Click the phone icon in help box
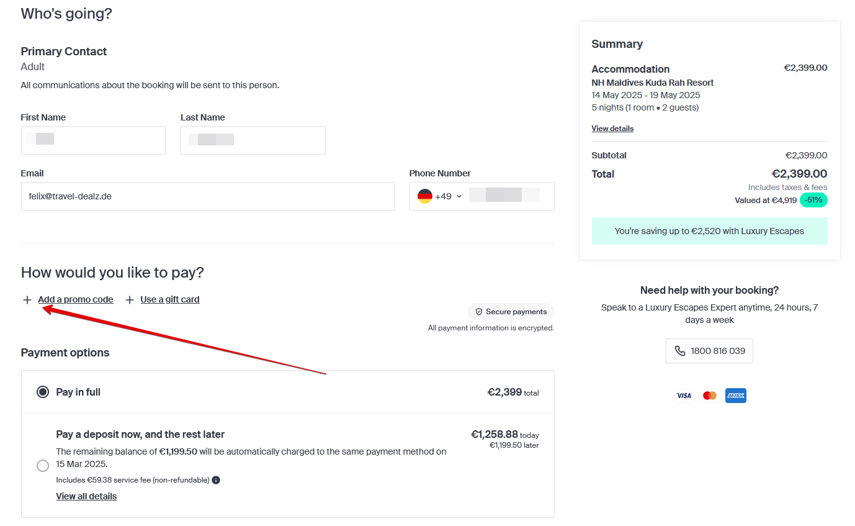Screen dimensions: 855x526 680,351
